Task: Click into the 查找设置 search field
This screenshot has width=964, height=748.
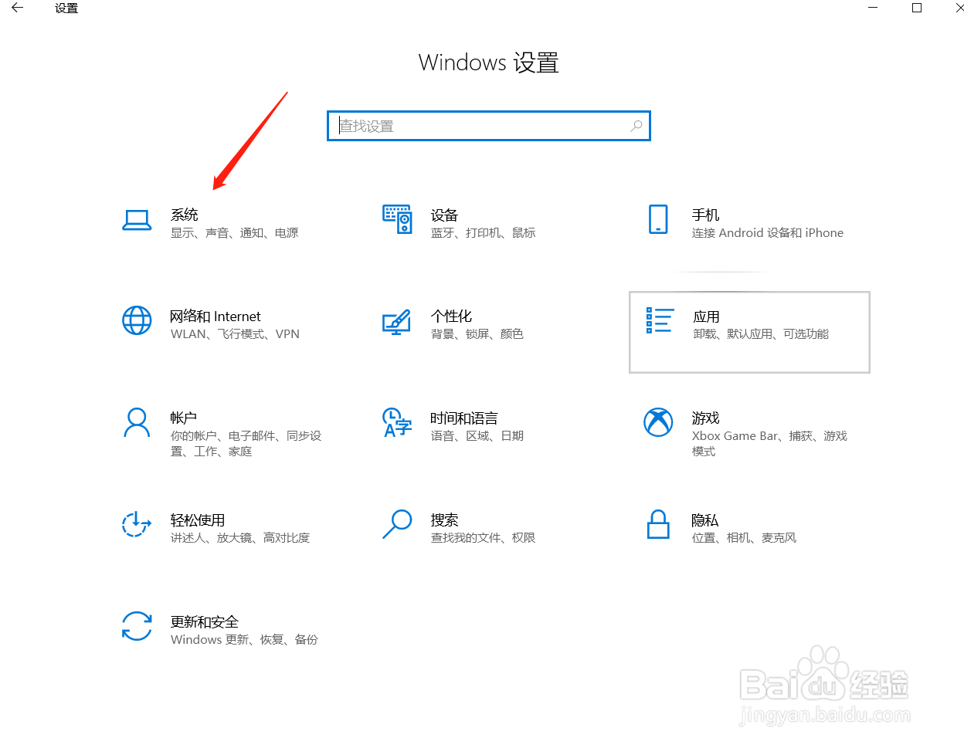Action: pyautogui.click(x=489, y=126)
